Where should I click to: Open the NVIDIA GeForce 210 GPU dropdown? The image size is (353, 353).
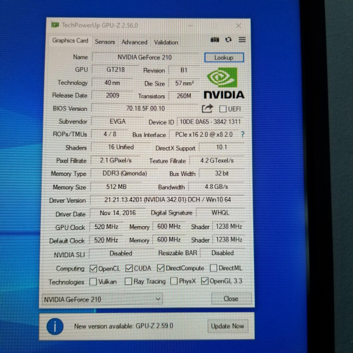(102, 299)
